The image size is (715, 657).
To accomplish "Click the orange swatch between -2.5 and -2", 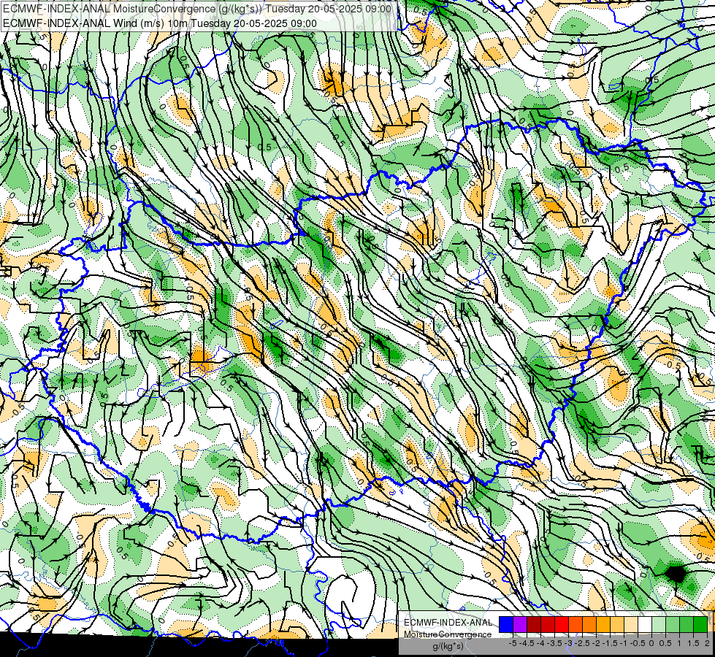I will coord(589,625).
